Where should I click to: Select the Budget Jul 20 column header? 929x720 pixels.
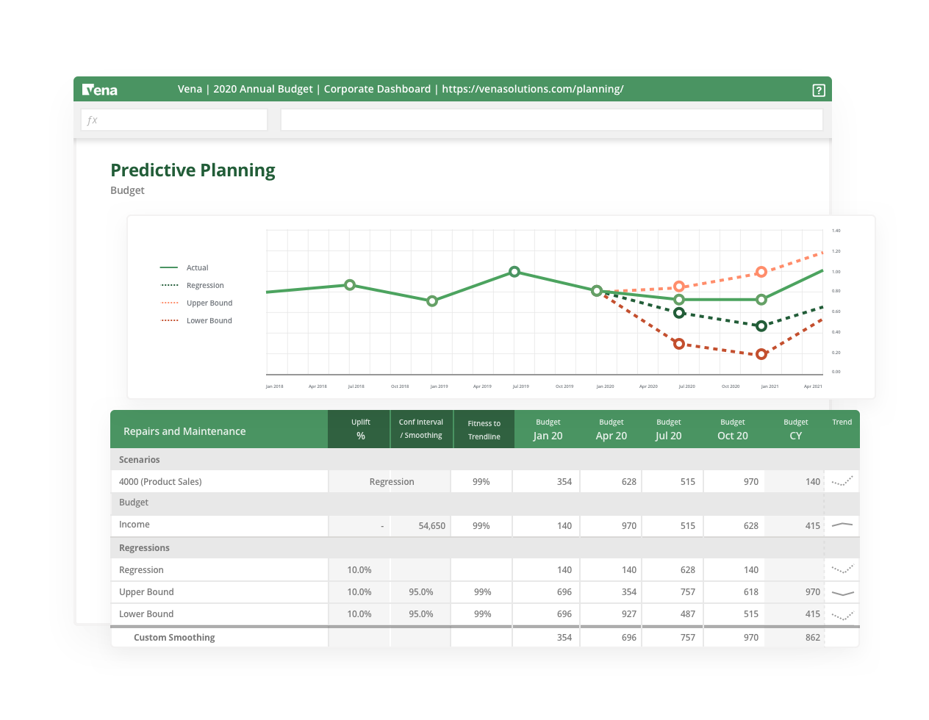point(669,429)
